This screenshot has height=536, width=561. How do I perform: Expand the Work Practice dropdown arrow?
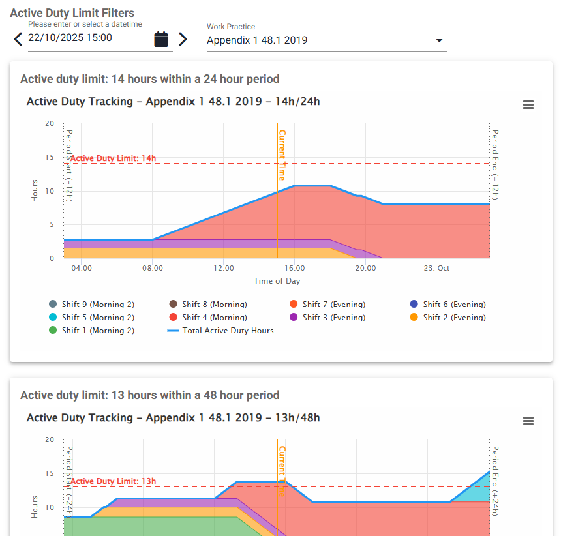(x=439, y=40)
